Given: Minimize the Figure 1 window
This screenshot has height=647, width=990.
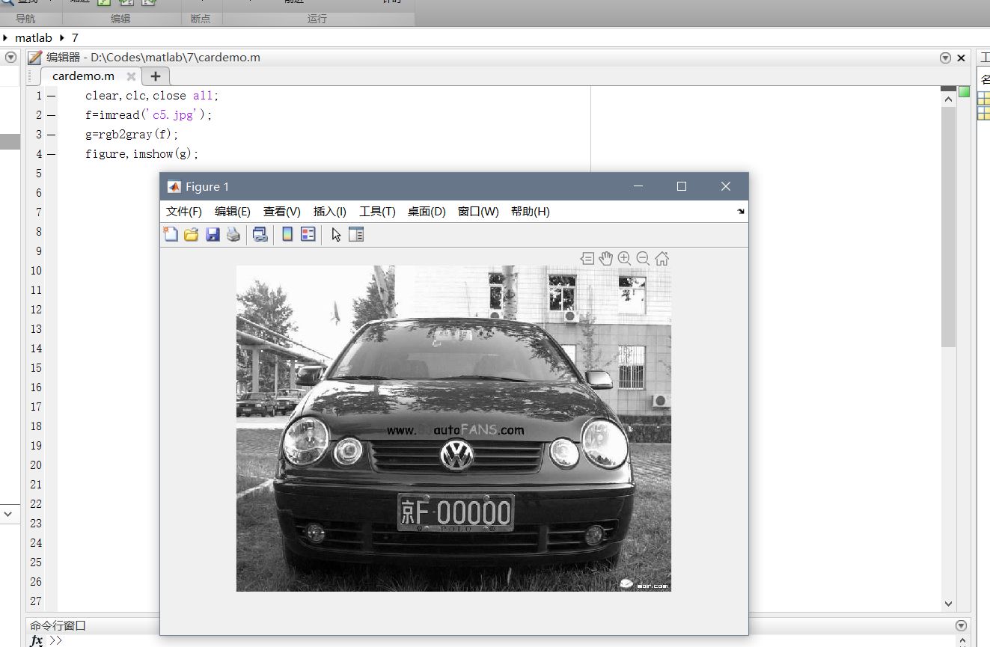Looking at the screenshot, I should tap(638, 186).
